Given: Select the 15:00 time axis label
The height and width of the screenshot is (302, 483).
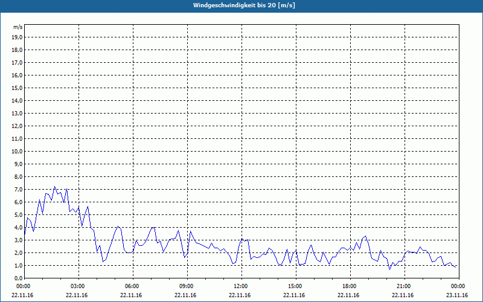Looking at the screenshot, I should (x=296, y=286).
